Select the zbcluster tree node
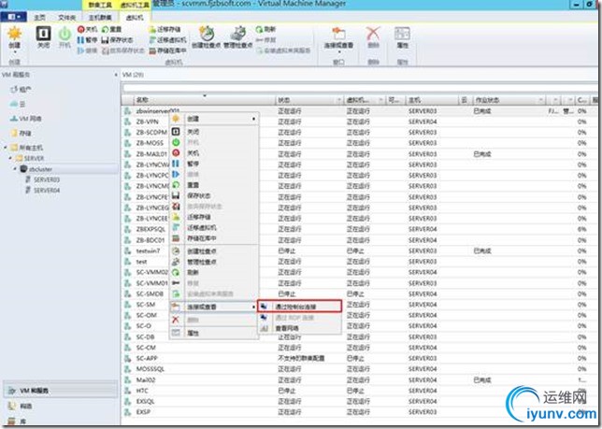The image size is (602, 429). point(36,169)
